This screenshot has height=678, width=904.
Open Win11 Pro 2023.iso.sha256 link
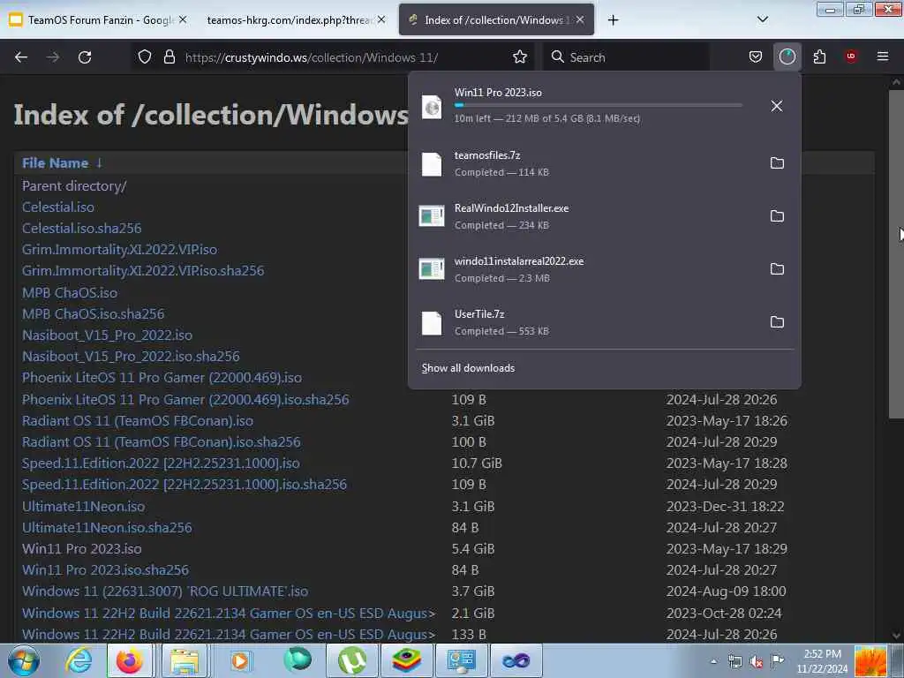(x=105, y=570)
